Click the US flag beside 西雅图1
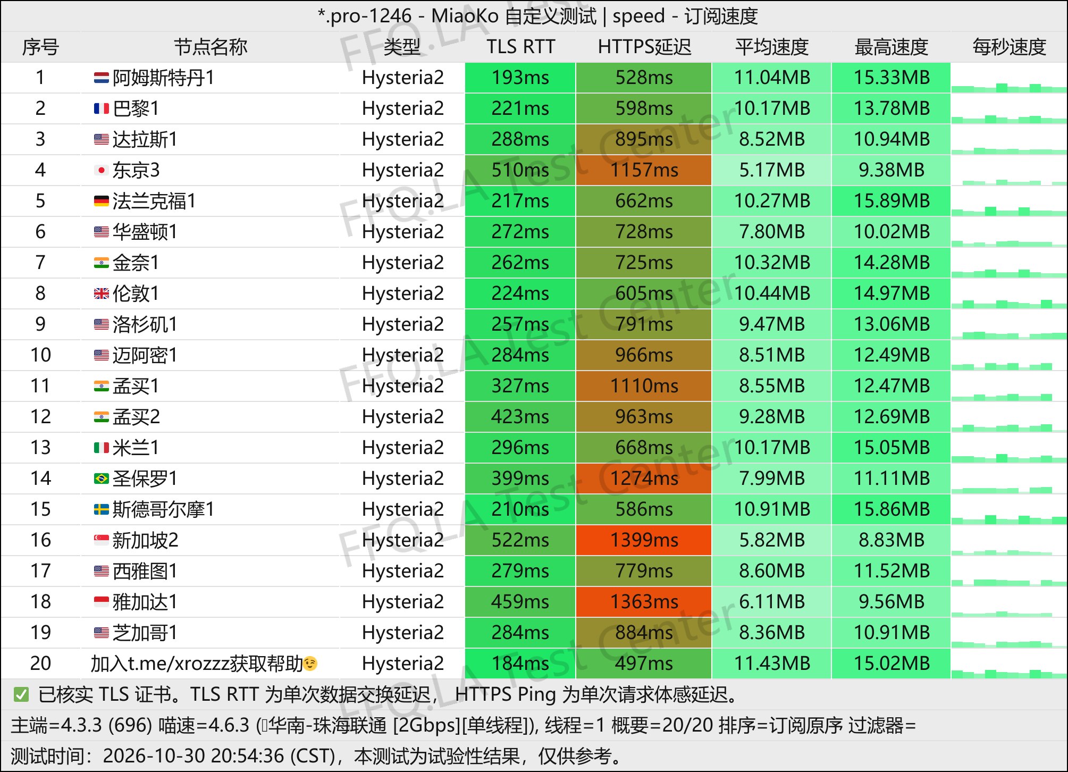Image resolution: width=1068 pixels, height=772 pixels. pos(101,572)
